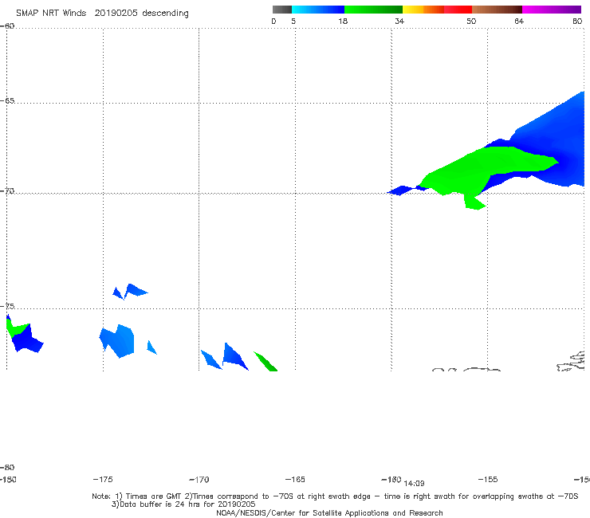Click the longitude label '-155'
The height and width of the screenshot is (518, 590).
coord(488,479)
